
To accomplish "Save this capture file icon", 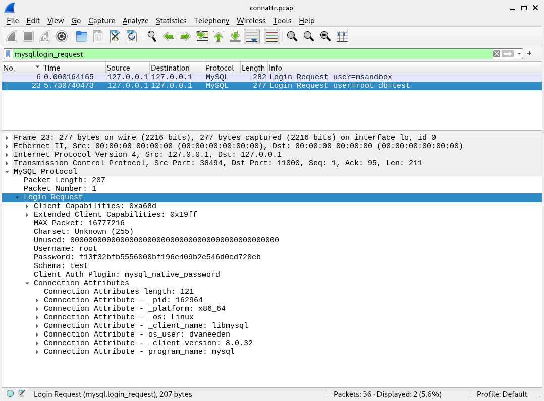I will point(98,36).
